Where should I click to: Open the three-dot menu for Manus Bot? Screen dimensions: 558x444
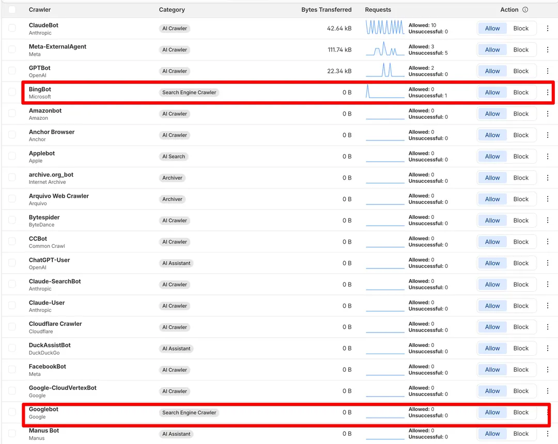point(547,434)
